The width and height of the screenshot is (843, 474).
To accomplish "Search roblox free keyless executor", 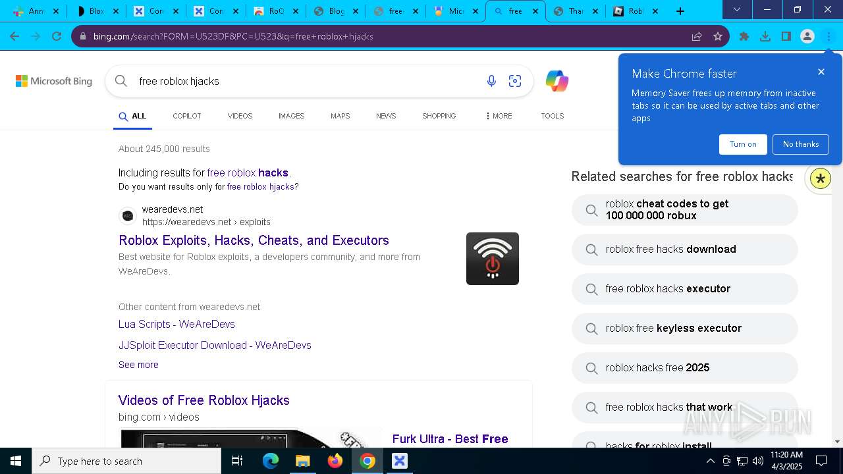I will [x=685, y=329].
